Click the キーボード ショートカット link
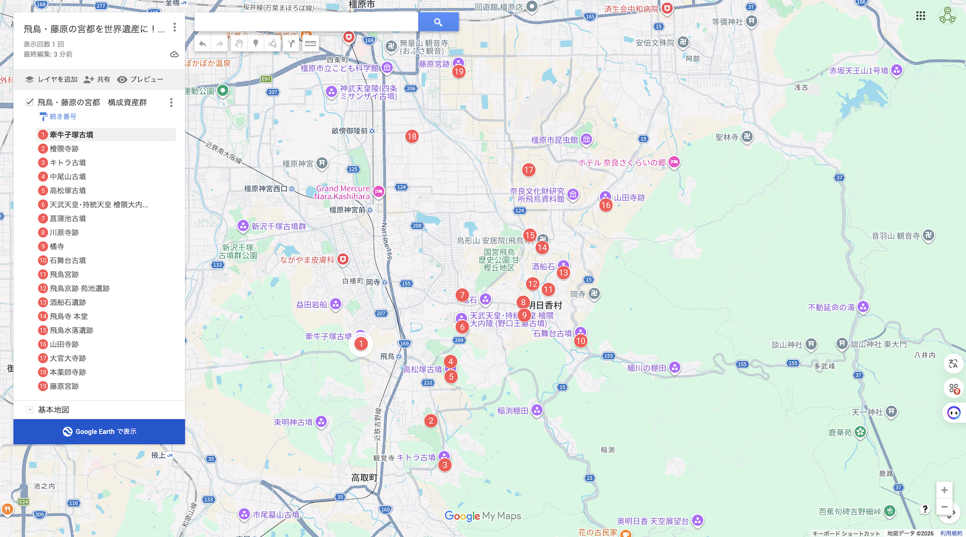Viewport: 966px width, 537px height. click(x=846, y=533)
